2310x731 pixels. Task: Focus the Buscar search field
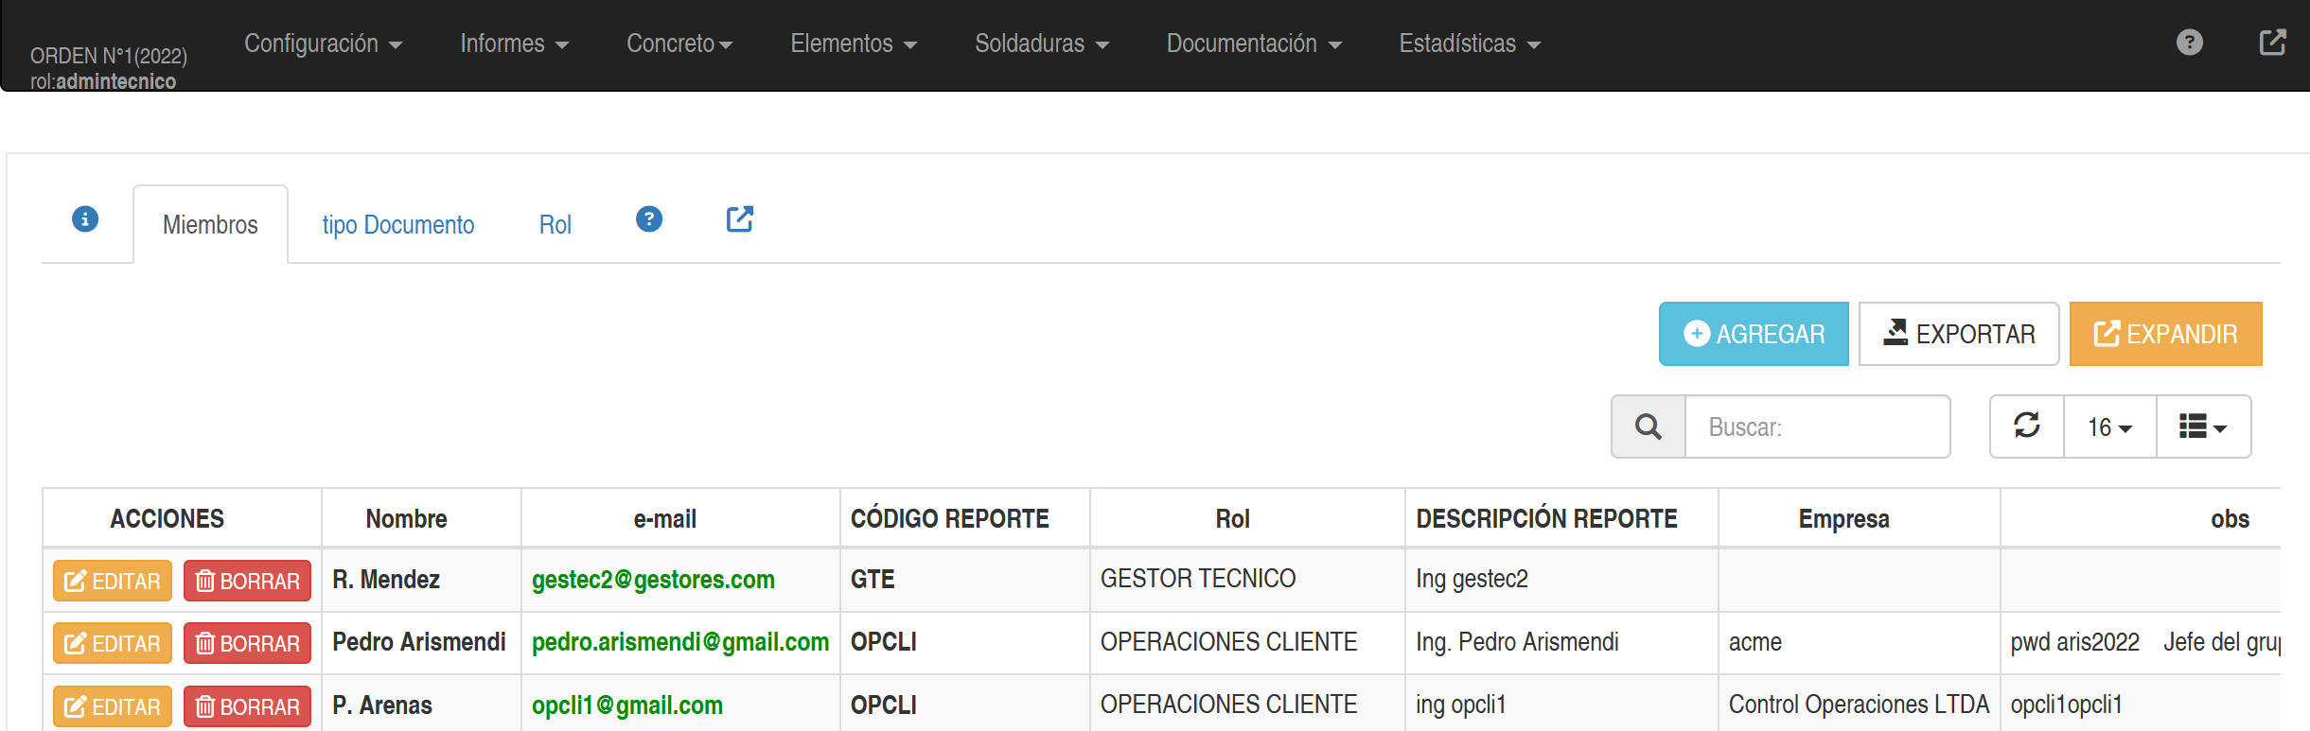[x=1816, y=426]
